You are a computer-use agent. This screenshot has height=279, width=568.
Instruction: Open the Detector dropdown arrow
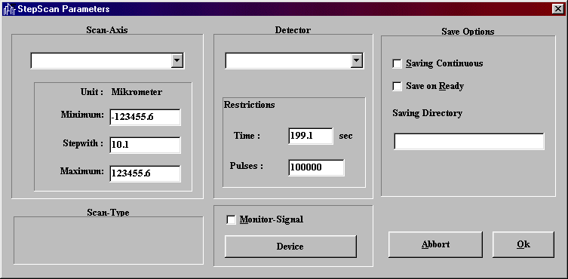point(357,60)
